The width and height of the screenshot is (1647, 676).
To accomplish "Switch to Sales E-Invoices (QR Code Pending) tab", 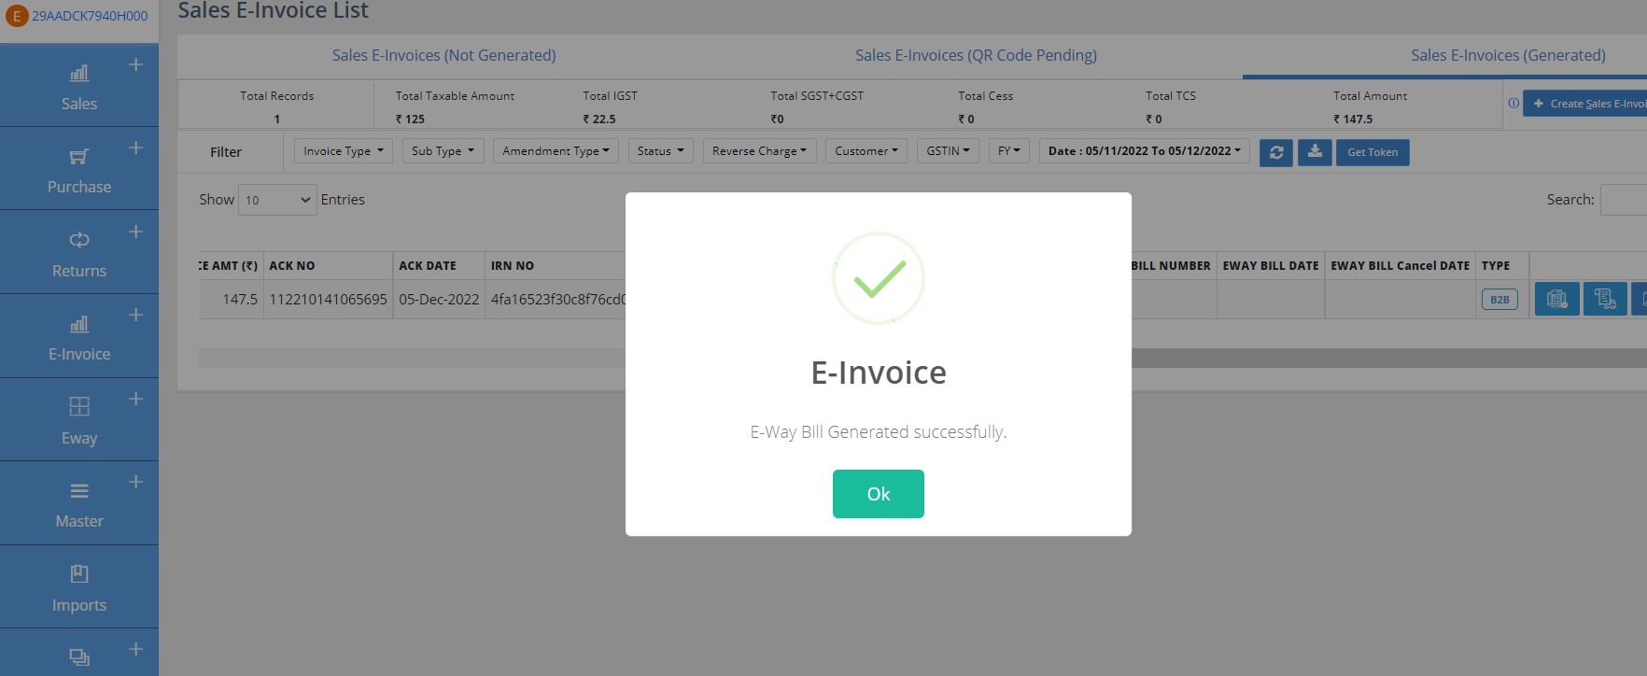I will click(x=976, y=55).
